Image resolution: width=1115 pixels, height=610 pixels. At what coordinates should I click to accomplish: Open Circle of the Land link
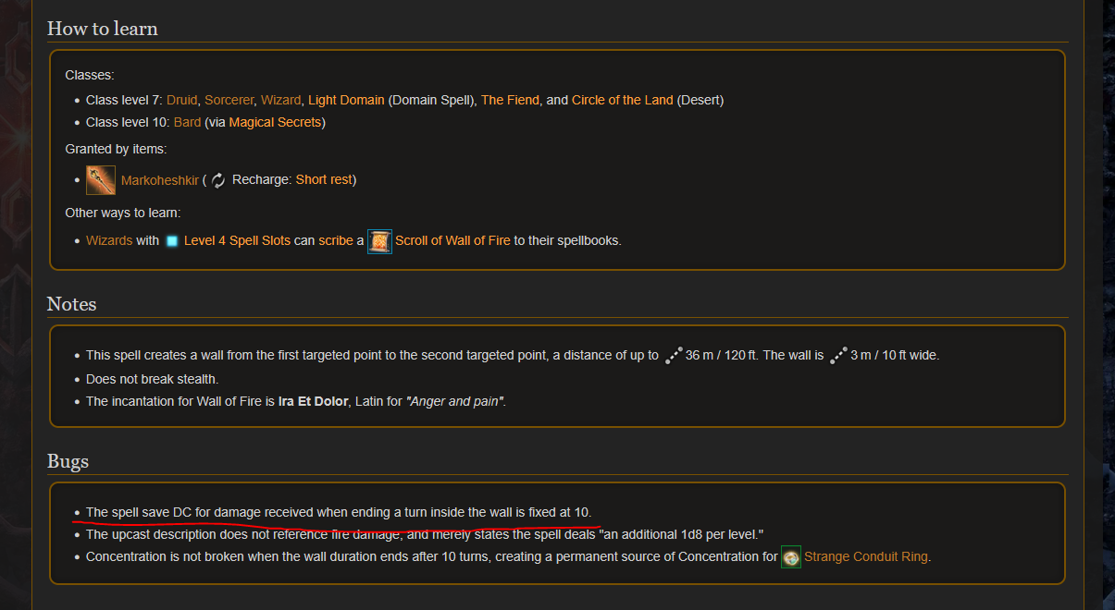pyautogui.click(x=623, y=100)
